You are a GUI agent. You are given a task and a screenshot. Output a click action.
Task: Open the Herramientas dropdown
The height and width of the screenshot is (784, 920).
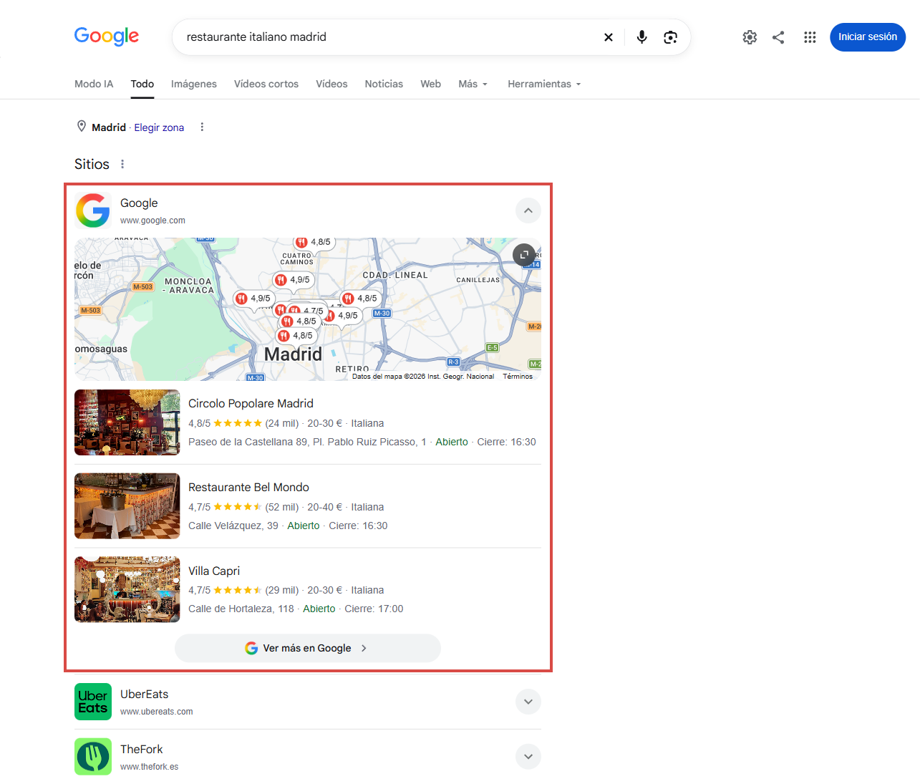545,84
